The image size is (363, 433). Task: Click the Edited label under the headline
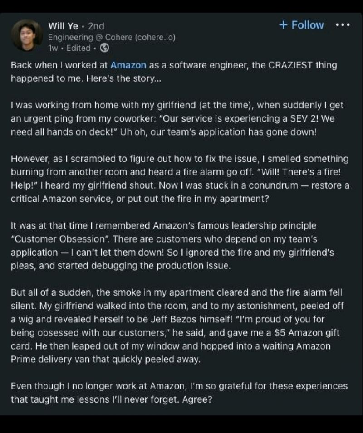78,48
